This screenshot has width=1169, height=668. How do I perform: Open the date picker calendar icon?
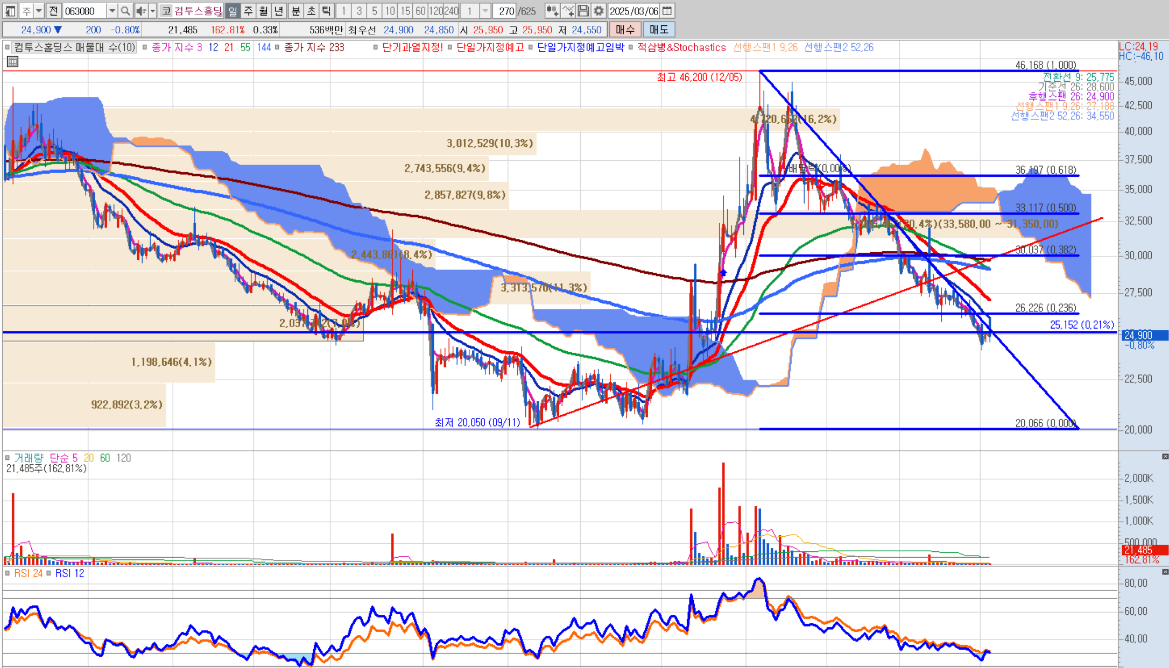point(667,11)
